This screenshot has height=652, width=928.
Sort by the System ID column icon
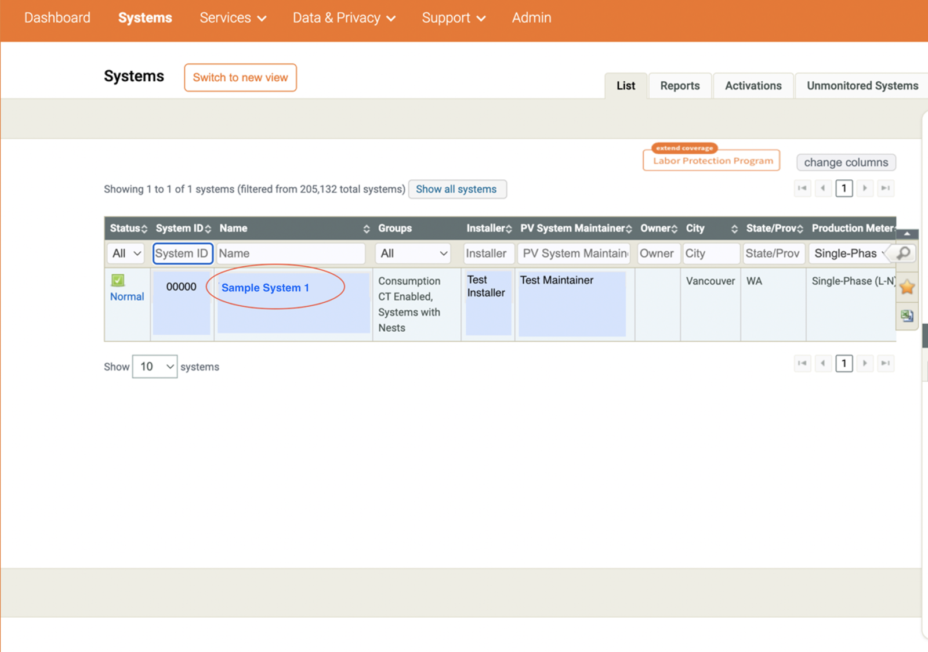click(207, 228)
